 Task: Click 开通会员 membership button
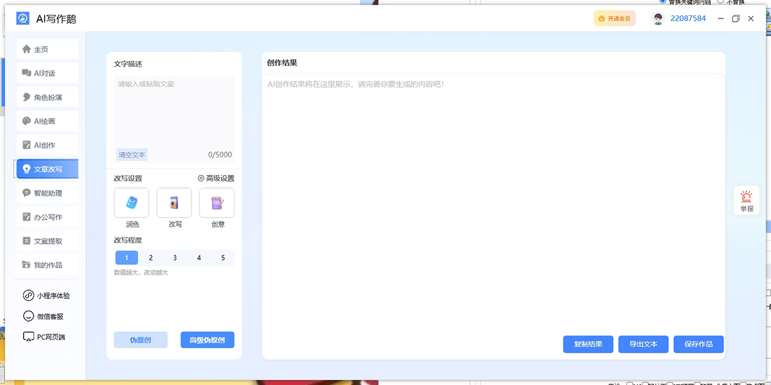coord(614,19)
